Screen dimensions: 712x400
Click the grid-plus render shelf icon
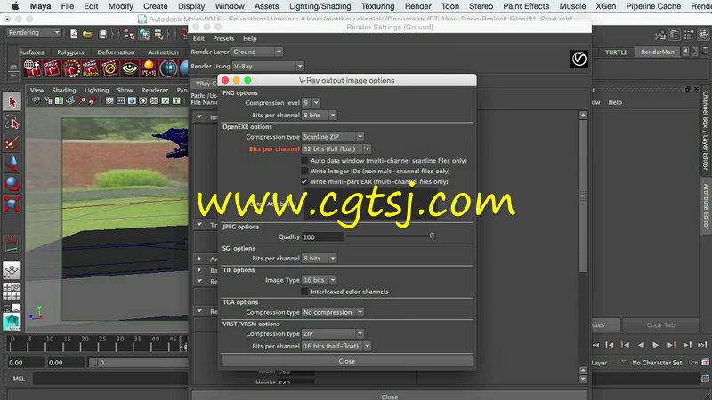[32, 68]
